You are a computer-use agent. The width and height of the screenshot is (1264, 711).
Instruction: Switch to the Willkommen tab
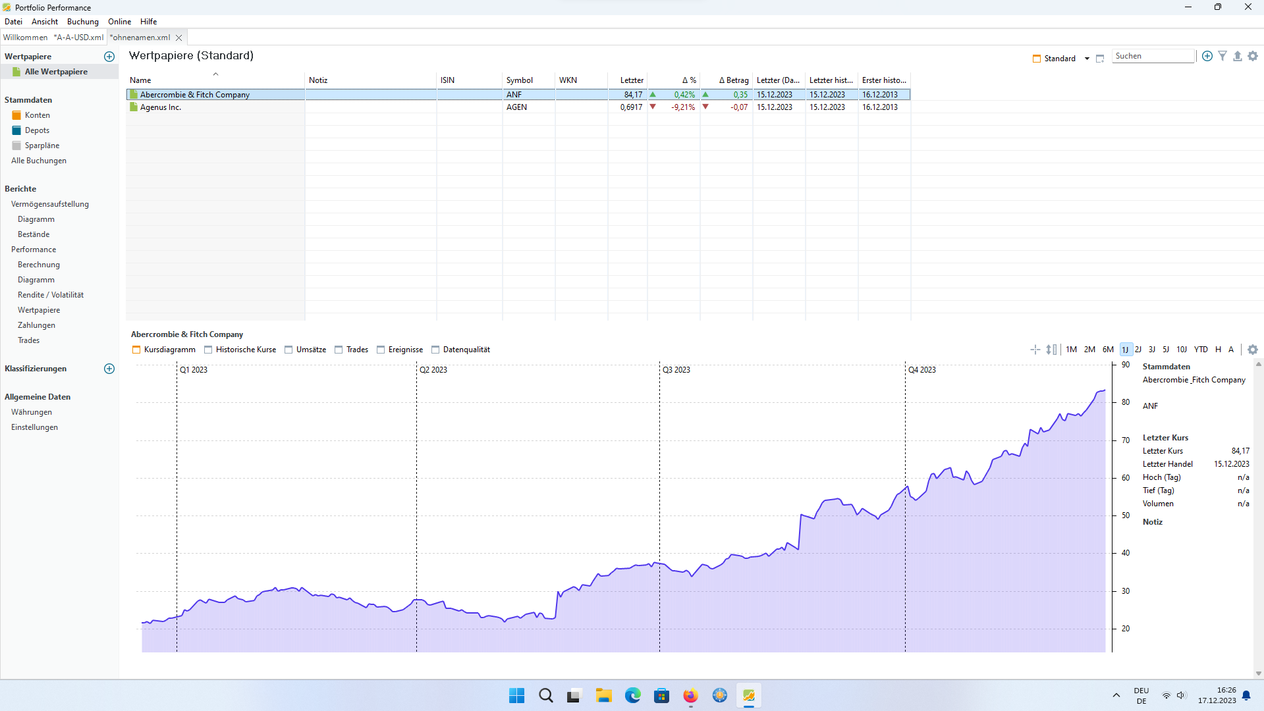25,38
